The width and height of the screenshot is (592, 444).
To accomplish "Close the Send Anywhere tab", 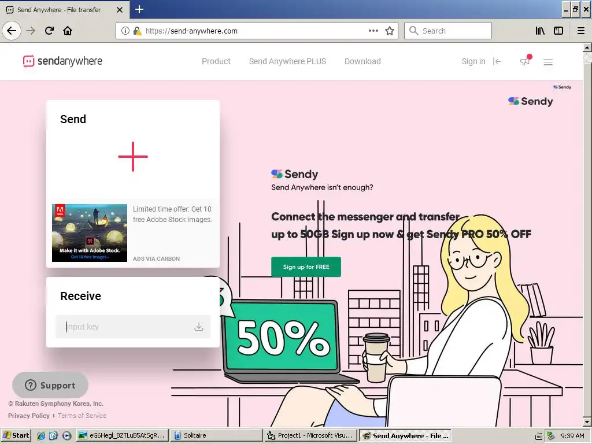I will [119, 9].
